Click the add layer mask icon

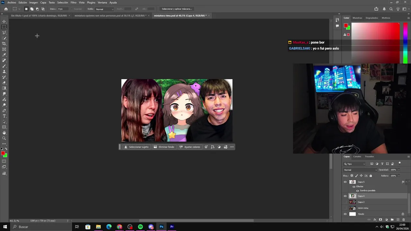(x=380, y=220)
